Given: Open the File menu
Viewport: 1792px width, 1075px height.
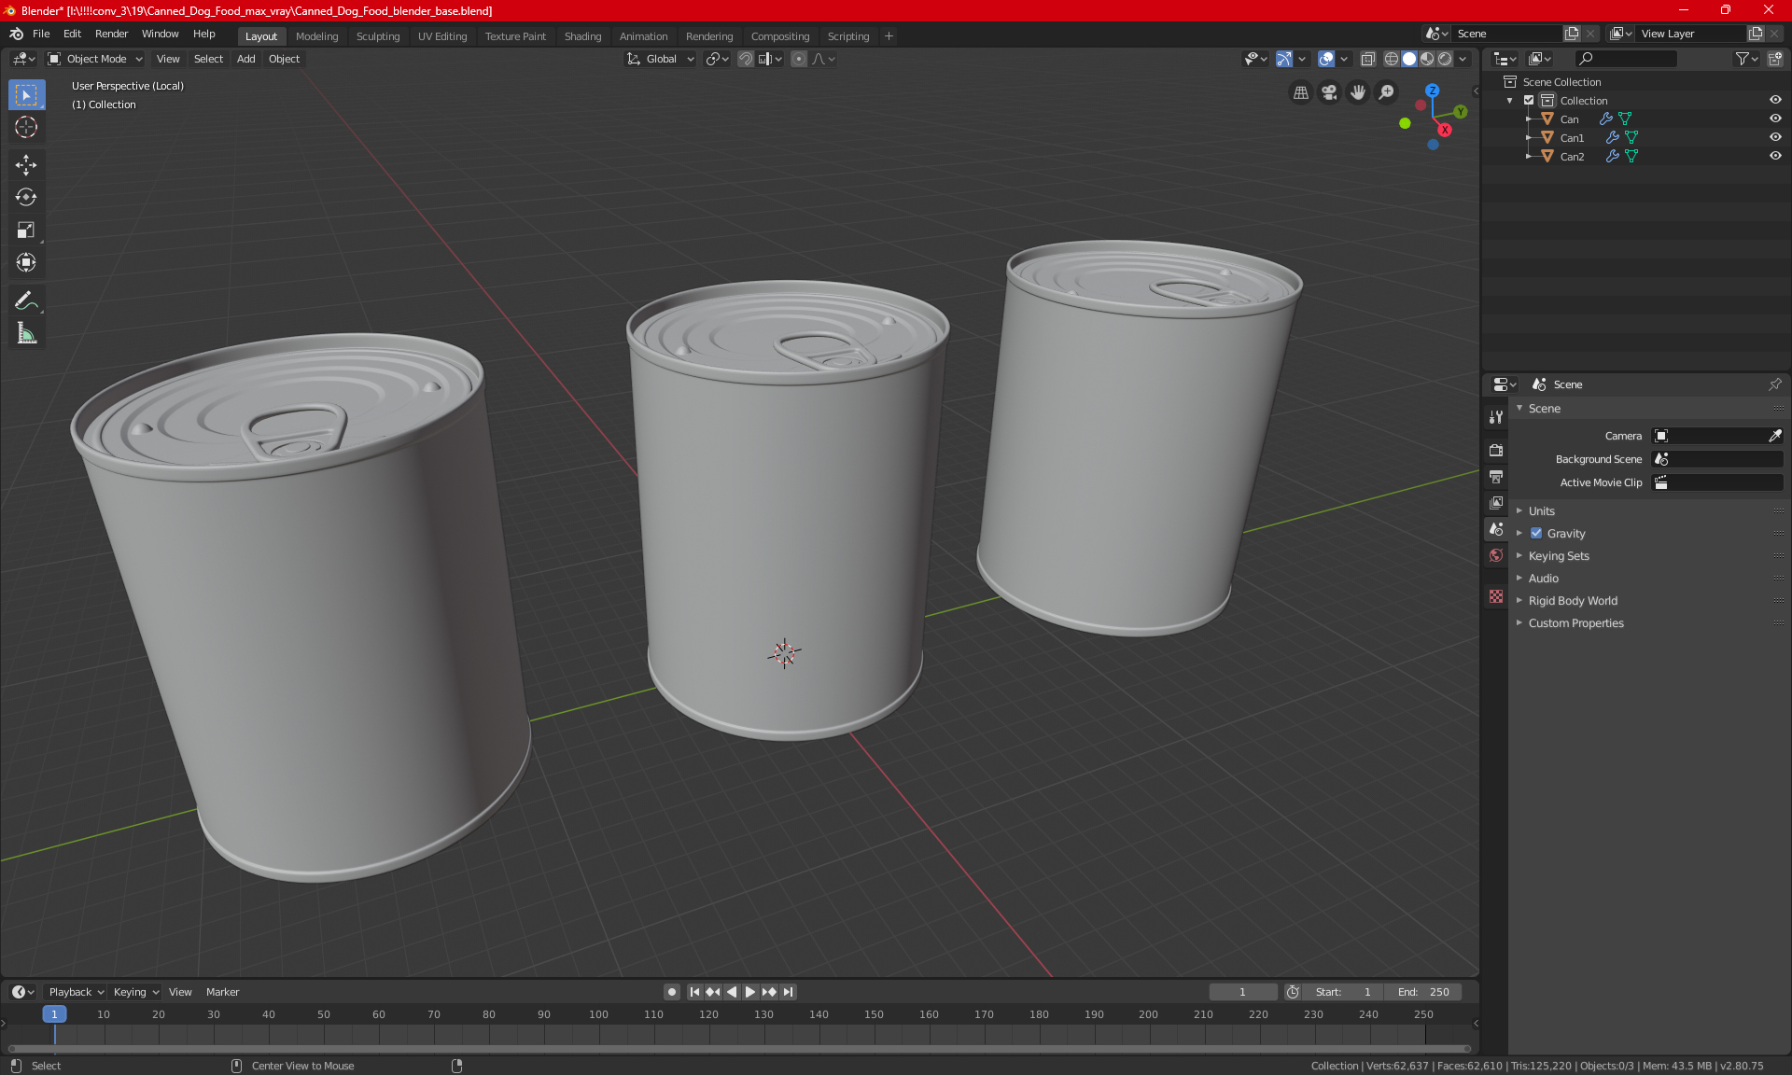Looking at the screenshot, I should [x=41, y=34].
